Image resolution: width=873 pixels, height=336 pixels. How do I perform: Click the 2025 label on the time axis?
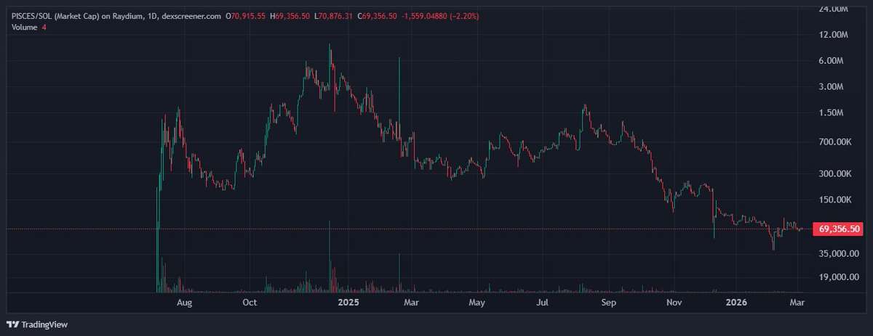(x=348, y=301)
